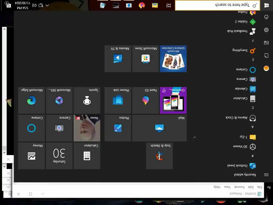Screen dimensions: 273x205
Task: Open the Calculator tile
Action: 87,156
